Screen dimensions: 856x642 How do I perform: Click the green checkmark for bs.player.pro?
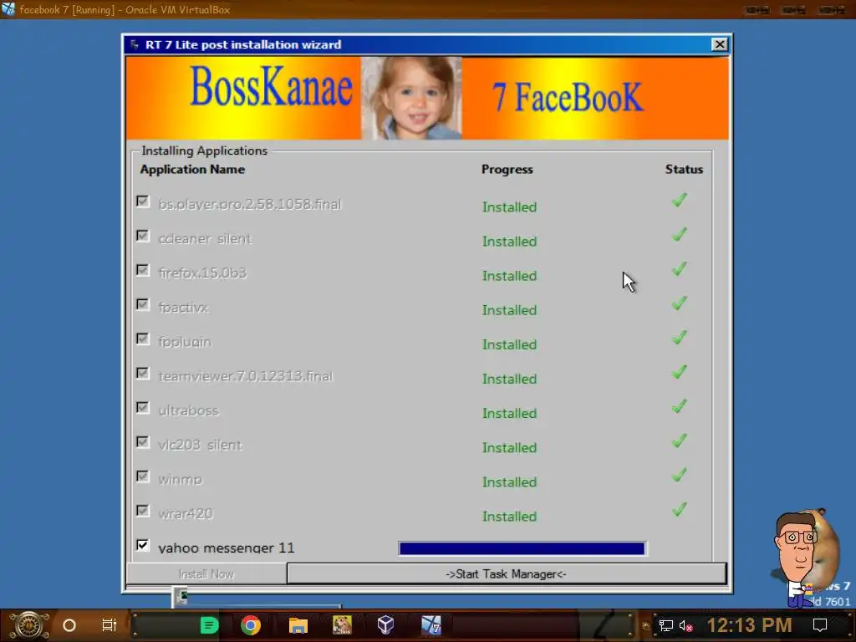click(x=679, y=201)
